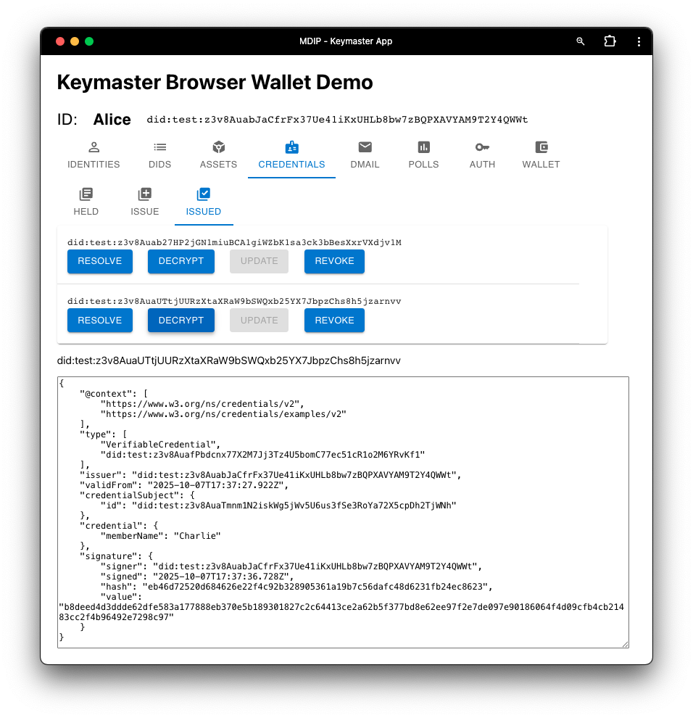Decrypt the first issued credential
The image size is (693, 718).
pos(181,261)
